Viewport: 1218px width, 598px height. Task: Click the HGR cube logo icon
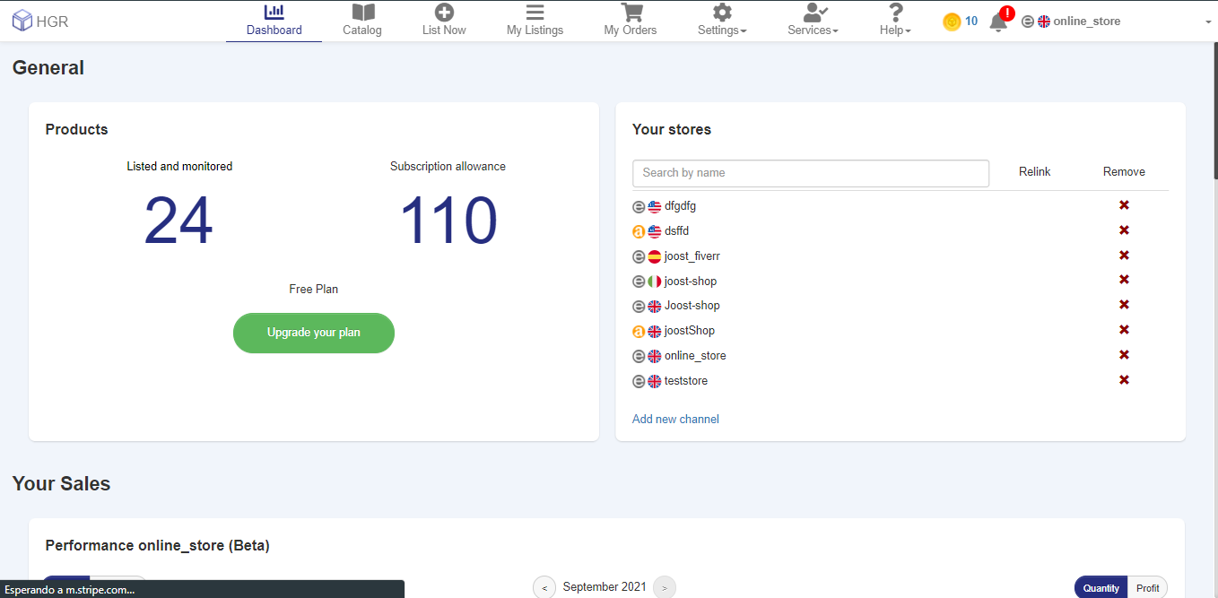pos(22,22)
